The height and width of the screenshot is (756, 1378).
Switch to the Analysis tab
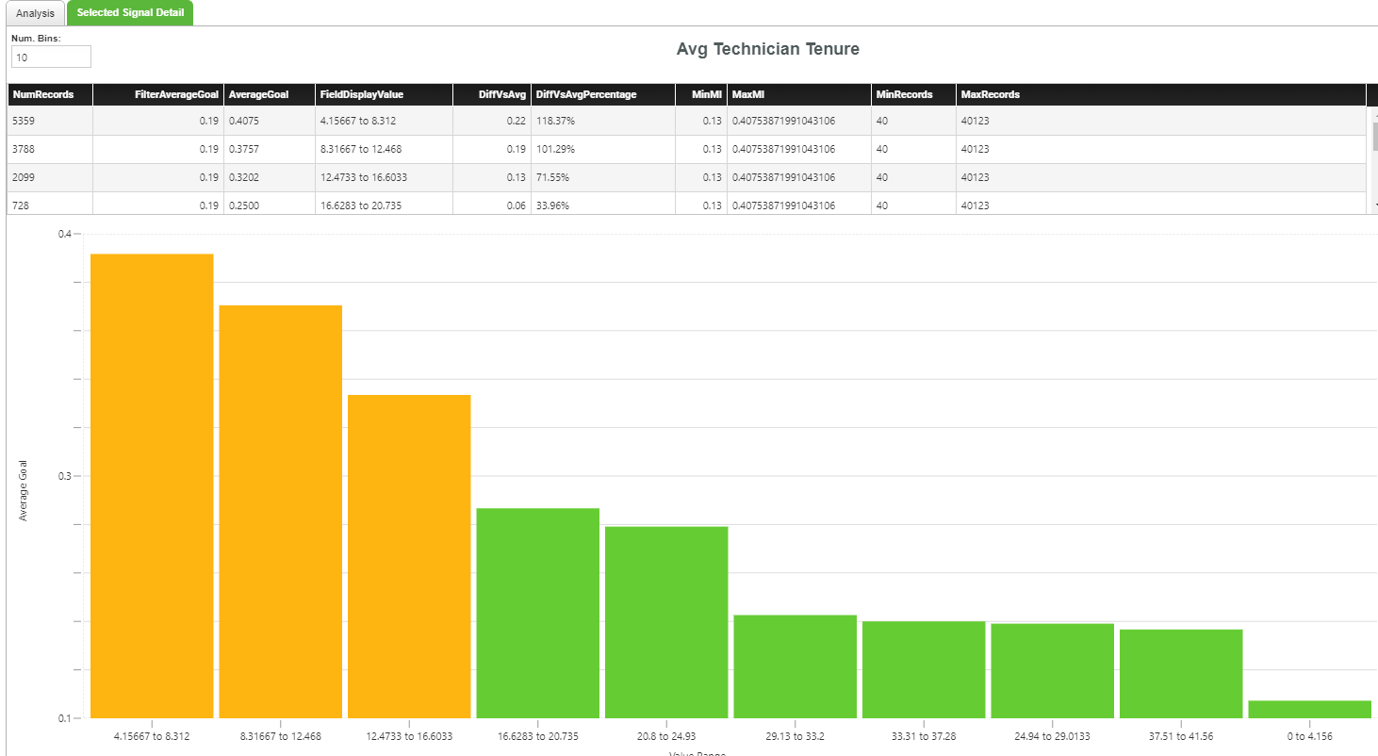35,13
